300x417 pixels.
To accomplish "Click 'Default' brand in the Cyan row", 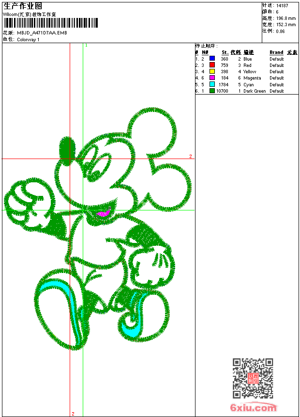I will [x=277, y=84].
